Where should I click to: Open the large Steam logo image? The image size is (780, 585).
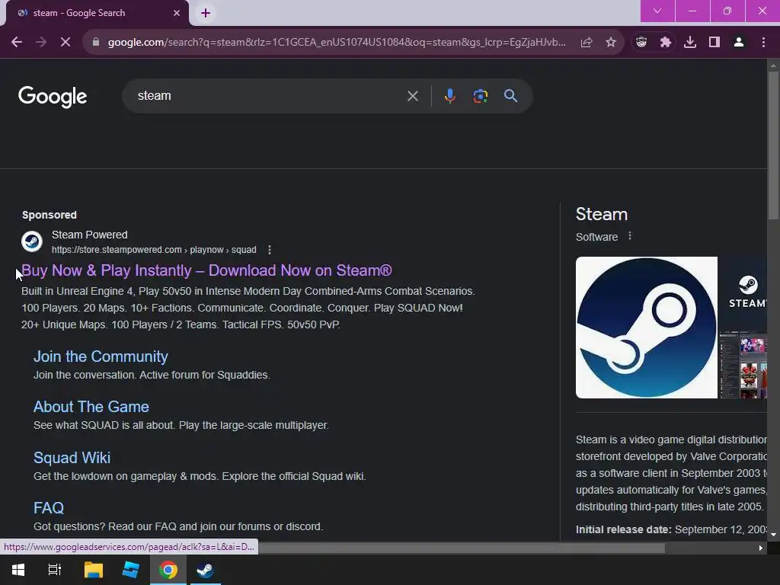point(646,328)
